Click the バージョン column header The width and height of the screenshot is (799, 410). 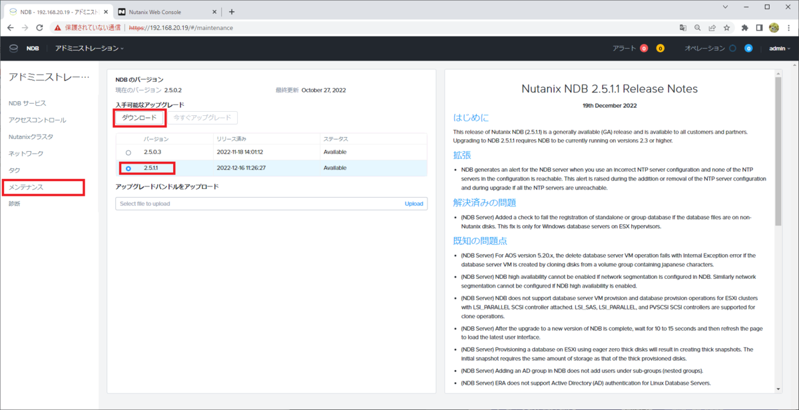(x=156, y=139)
